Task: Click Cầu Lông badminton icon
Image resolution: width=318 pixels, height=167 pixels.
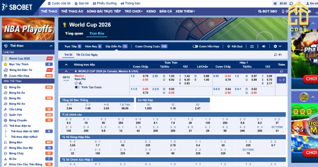Action: pos(6,109)
